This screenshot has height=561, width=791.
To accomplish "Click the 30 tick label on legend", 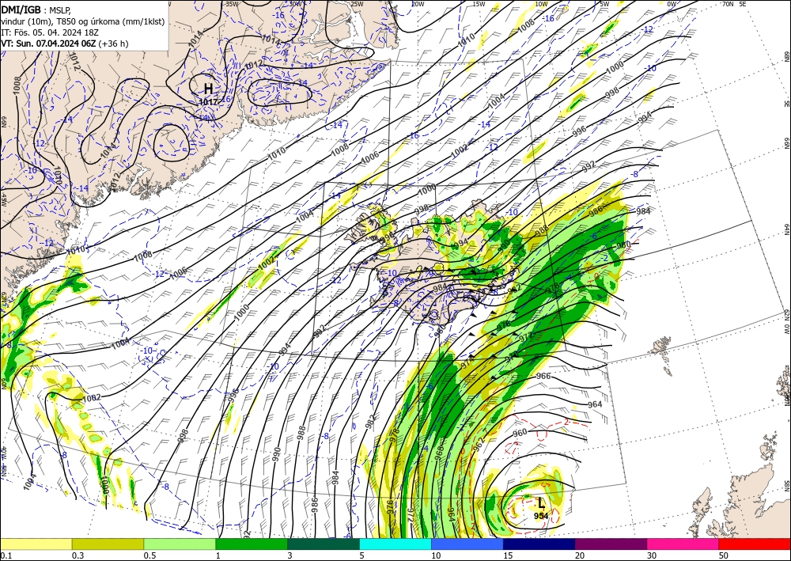I will click(x=652, y=555).
